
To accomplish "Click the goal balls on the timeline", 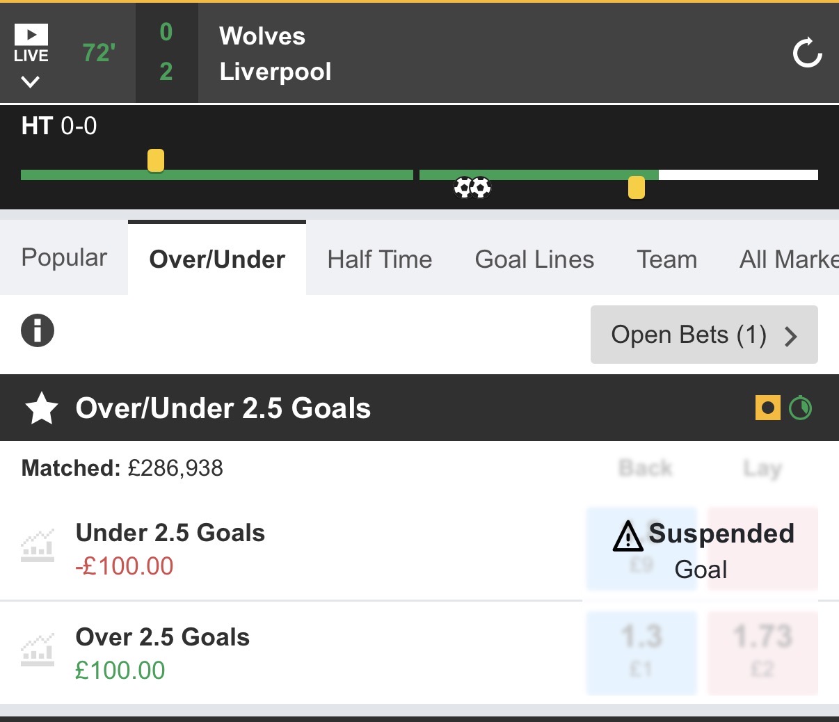I will (472, 187).
